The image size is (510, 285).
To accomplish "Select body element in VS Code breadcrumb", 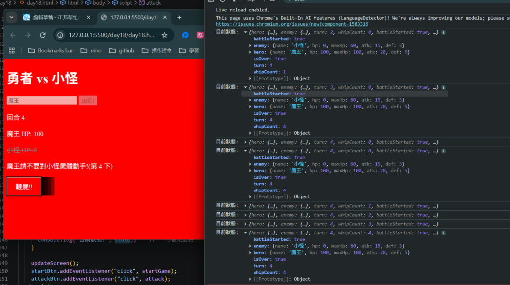I will tap(95, 3).
